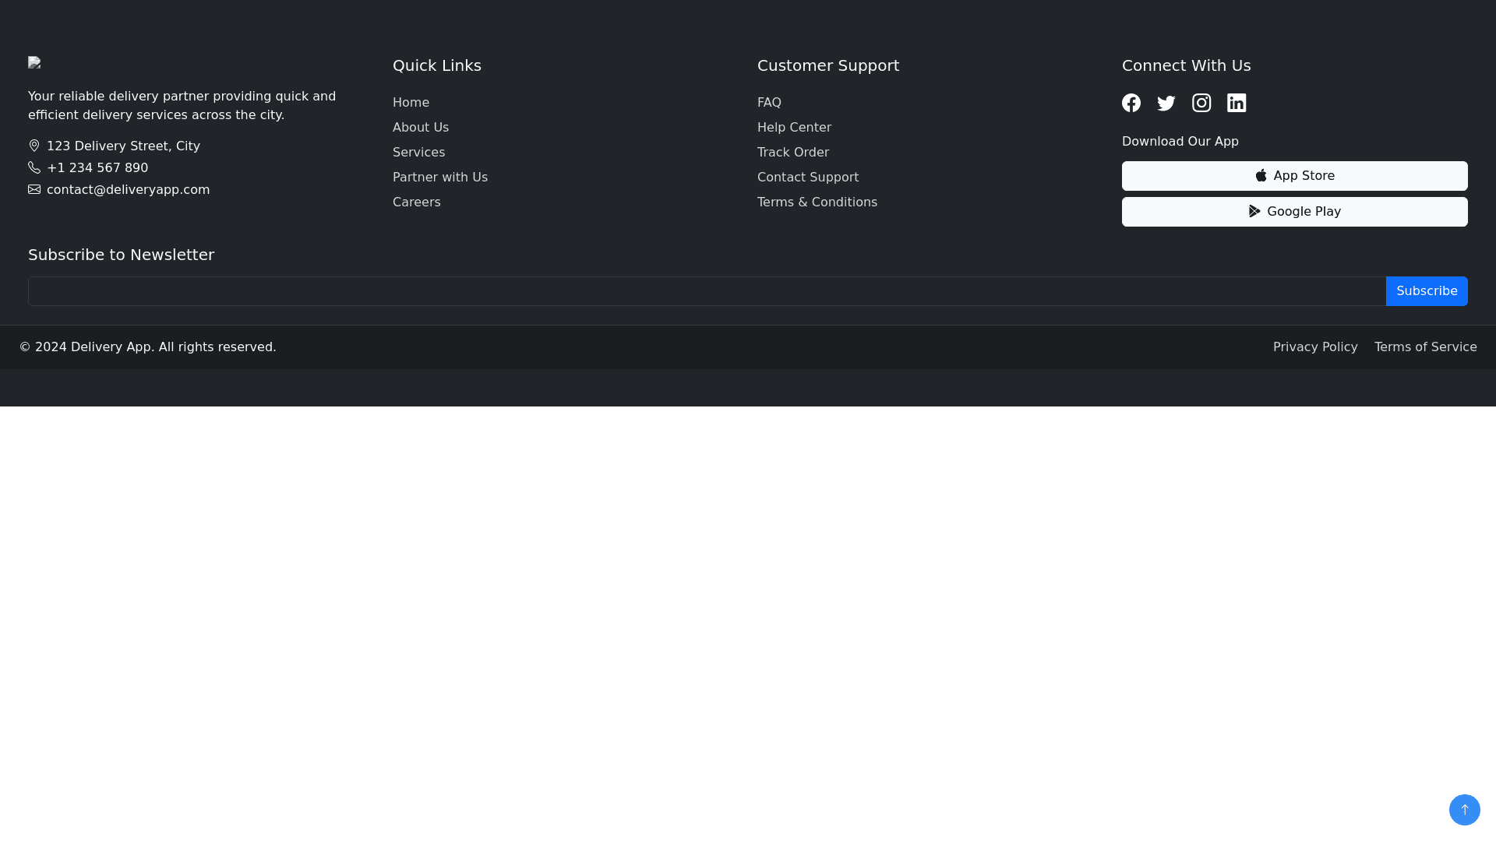Image resolution: width=1496 pixels, height=841 pixels.
Task: Click the broken logo image in footer
Action: (34, 62)
